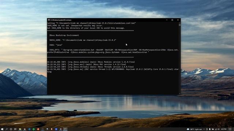Click 'Set JAVA_HOME to the directory' line
The height and width of the screenshot is (131, 234).
click(86, 28)
